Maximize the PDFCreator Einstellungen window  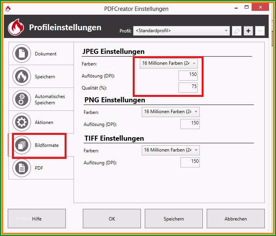point(247,7)
